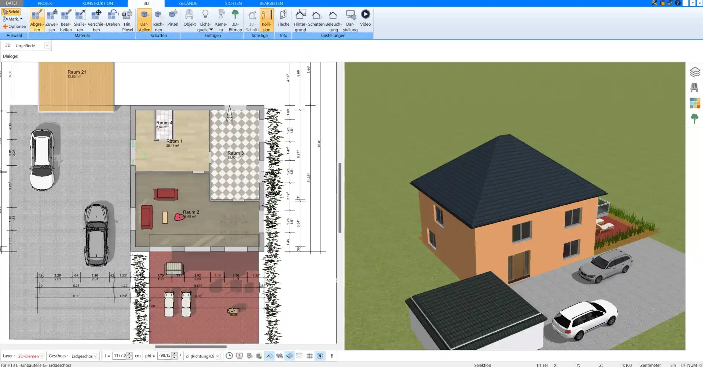703x367 pixels.
Task: Click the vertical dots toolbar options icon
Action: [332, 356]
